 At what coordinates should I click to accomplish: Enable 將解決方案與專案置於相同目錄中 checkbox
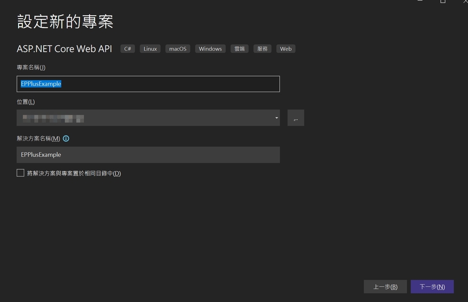coord(21,173)
